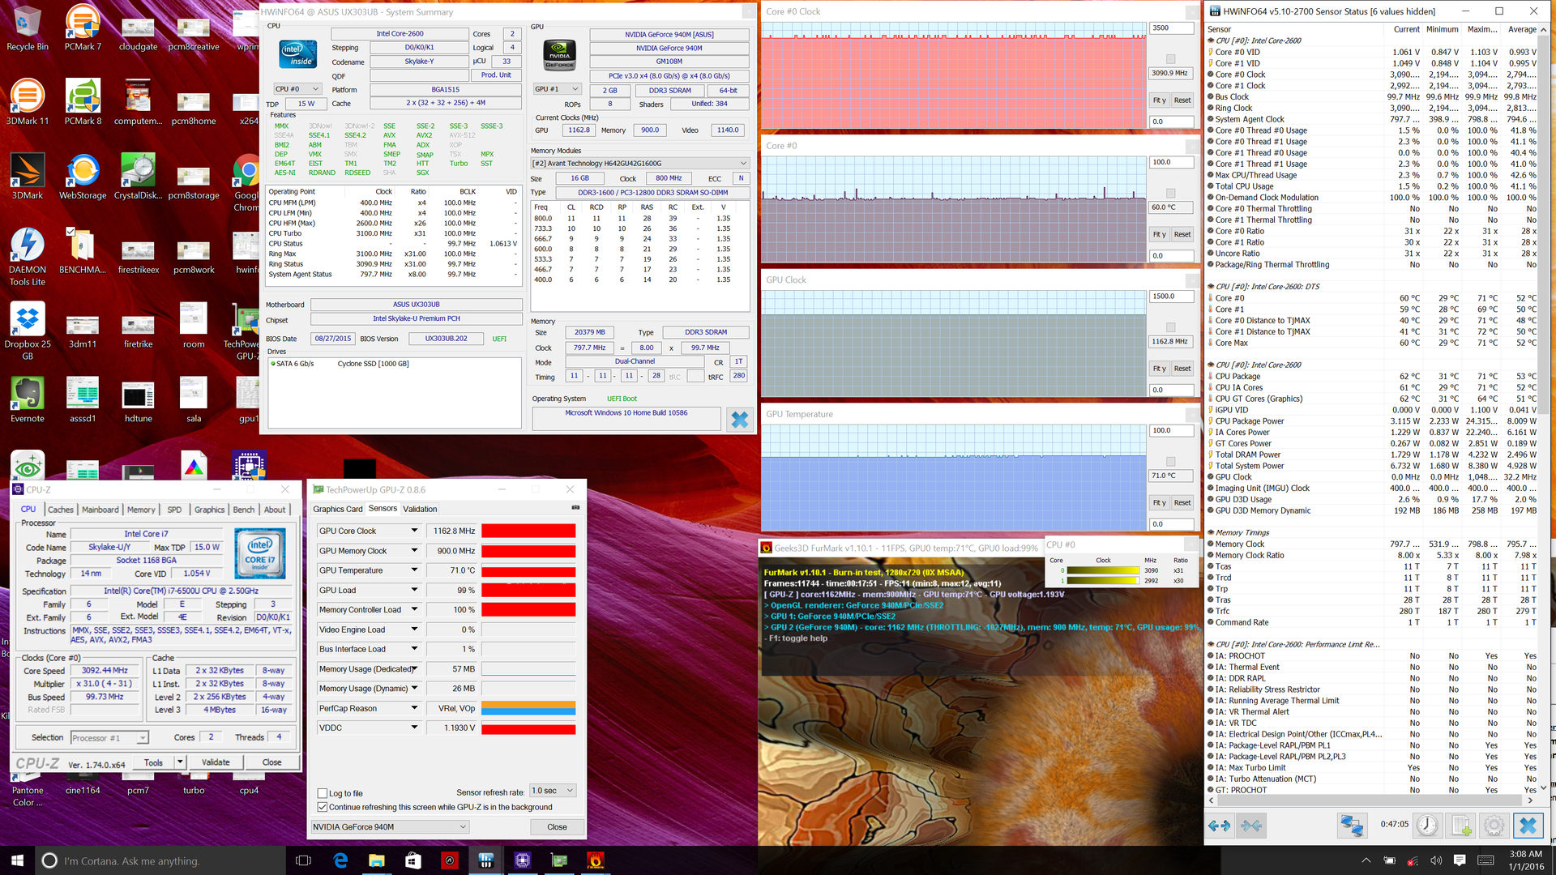This screenshot has width=1556, height=875.
Task: Click the HWiNFO expand/collapse arrows icon
Action: pyautogui.click(x=1219, y=826)
